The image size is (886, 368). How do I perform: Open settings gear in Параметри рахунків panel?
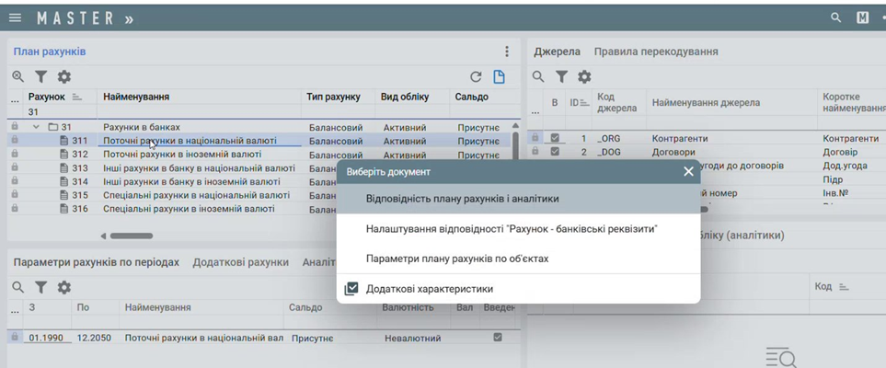[63, 288]
